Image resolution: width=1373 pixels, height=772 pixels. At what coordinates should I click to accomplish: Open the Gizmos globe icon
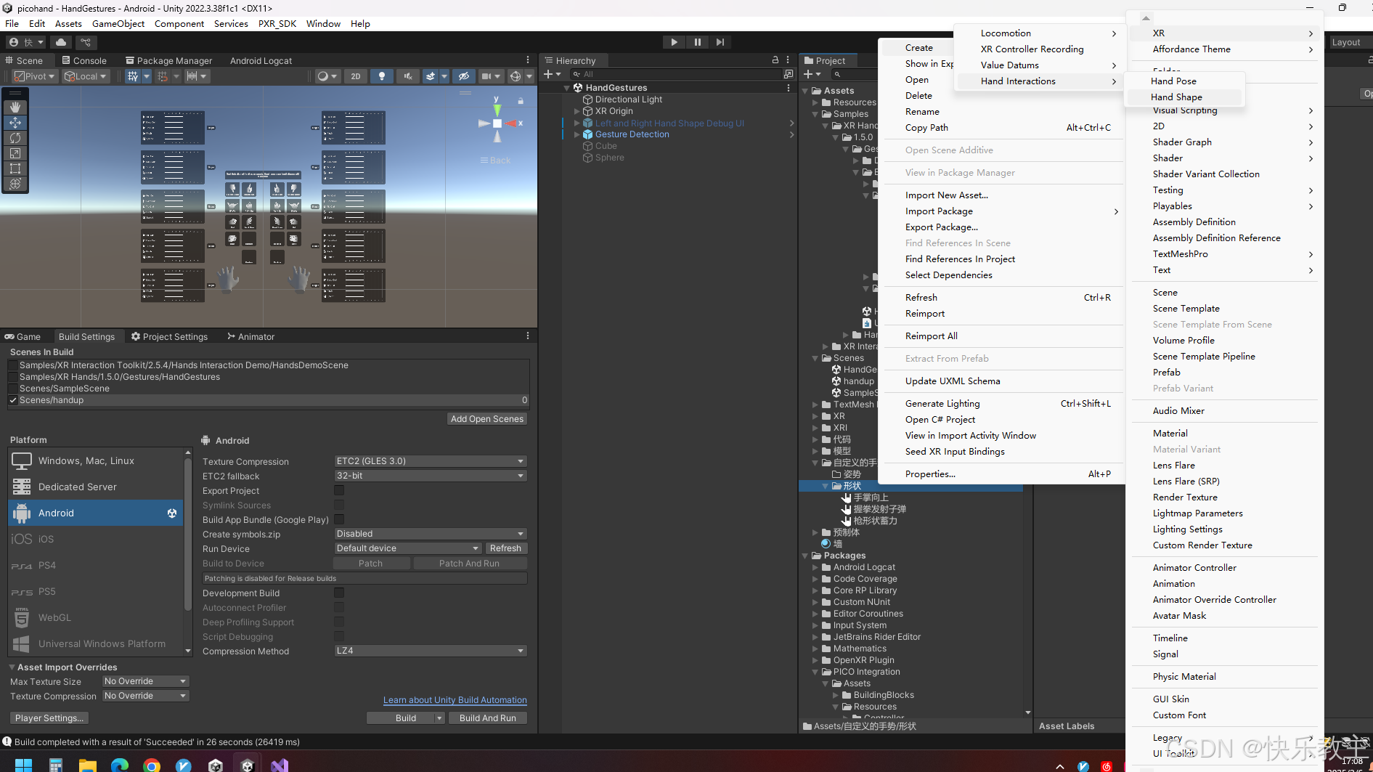[516, 76]
